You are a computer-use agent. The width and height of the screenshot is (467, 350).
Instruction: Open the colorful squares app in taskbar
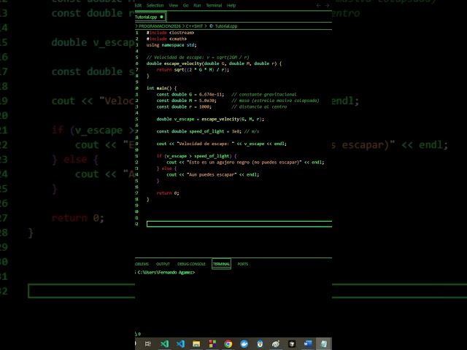pyautogui.click(x=212, y=343)
